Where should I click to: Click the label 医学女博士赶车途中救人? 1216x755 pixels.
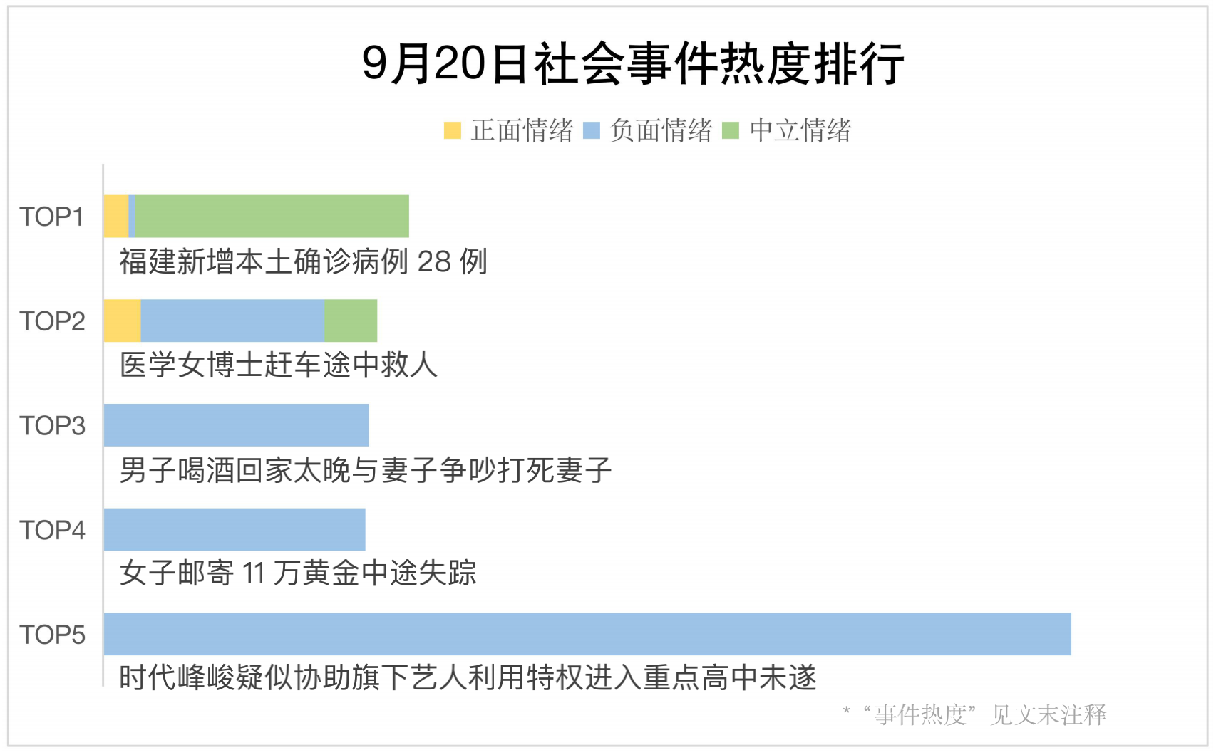pyautogui.click(x=278, y=365)
